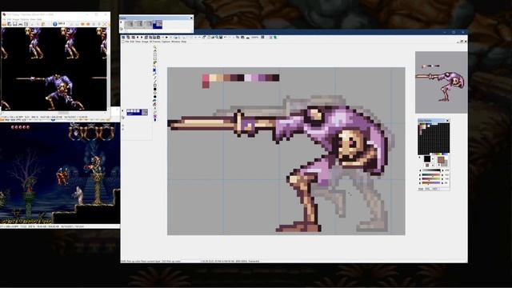This screenshot has width=512, height=288.
Task: Click Save disk icon in IrfanView toolbar
Action: [14, 24]
